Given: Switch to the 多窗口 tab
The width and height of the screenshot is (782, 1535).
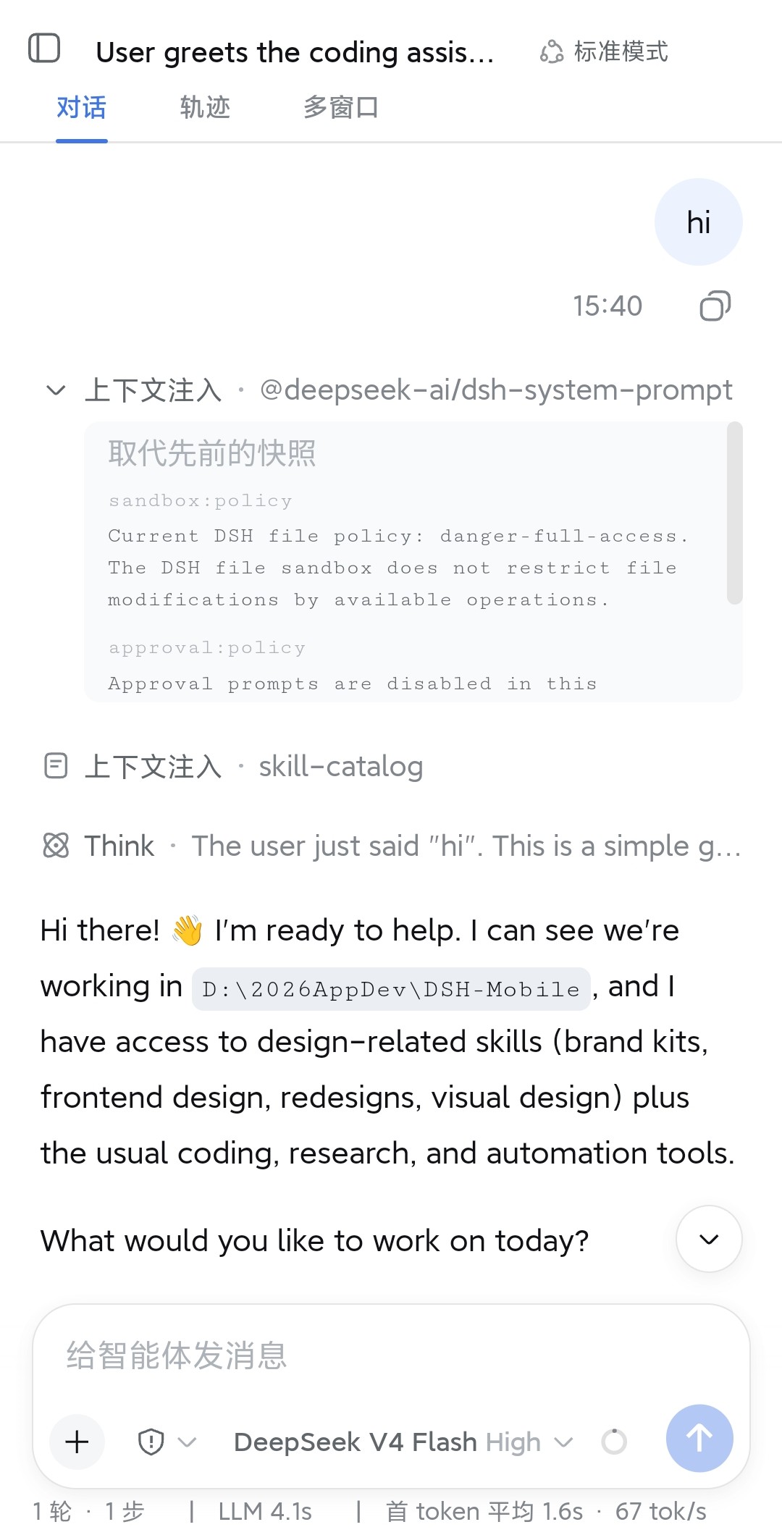Looking at the screenshot, I should 341,107.
